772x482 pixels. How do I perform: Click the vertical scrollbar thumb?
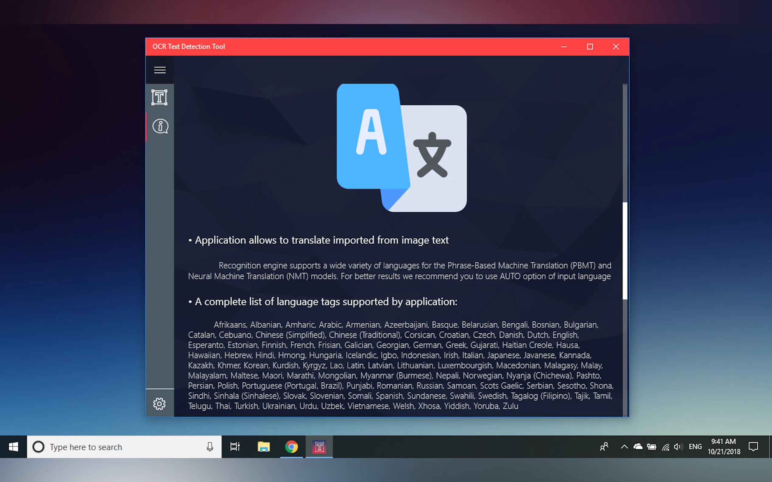pyautogui.click(x=625, y=251)
